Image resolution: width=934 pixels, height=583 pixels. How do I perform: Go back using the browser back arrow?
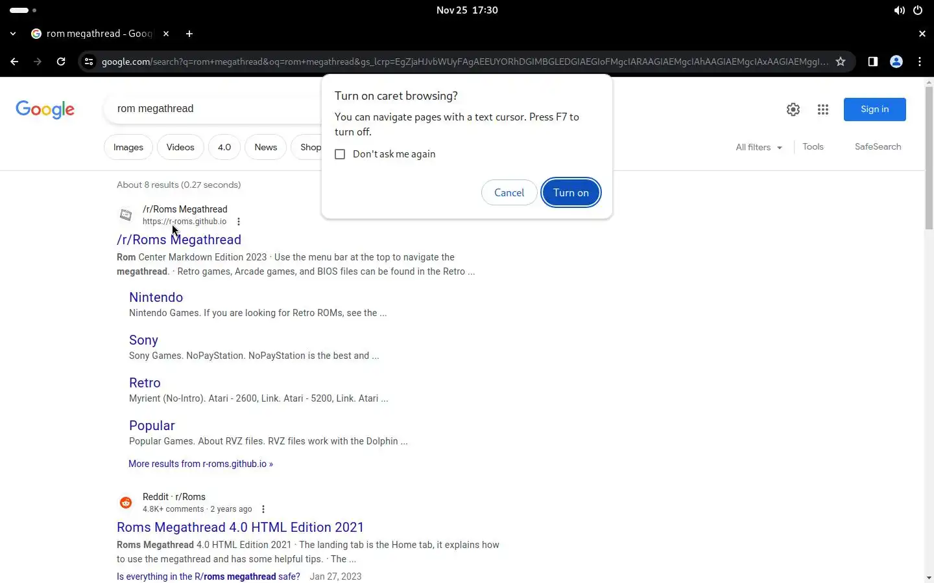point(14,62)
